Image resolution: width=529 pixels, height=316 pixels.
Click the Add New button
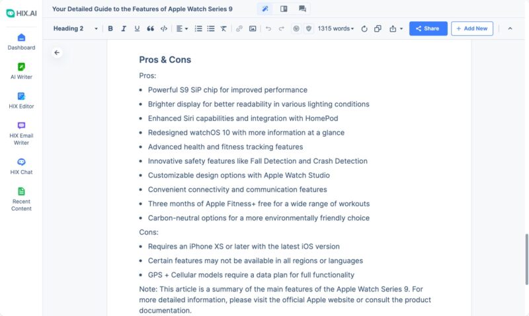click(471, 28)
